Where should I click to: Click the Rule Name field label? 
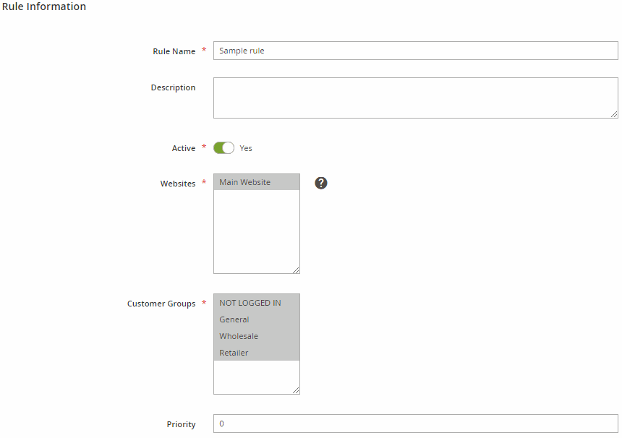(x=174, y=51)
